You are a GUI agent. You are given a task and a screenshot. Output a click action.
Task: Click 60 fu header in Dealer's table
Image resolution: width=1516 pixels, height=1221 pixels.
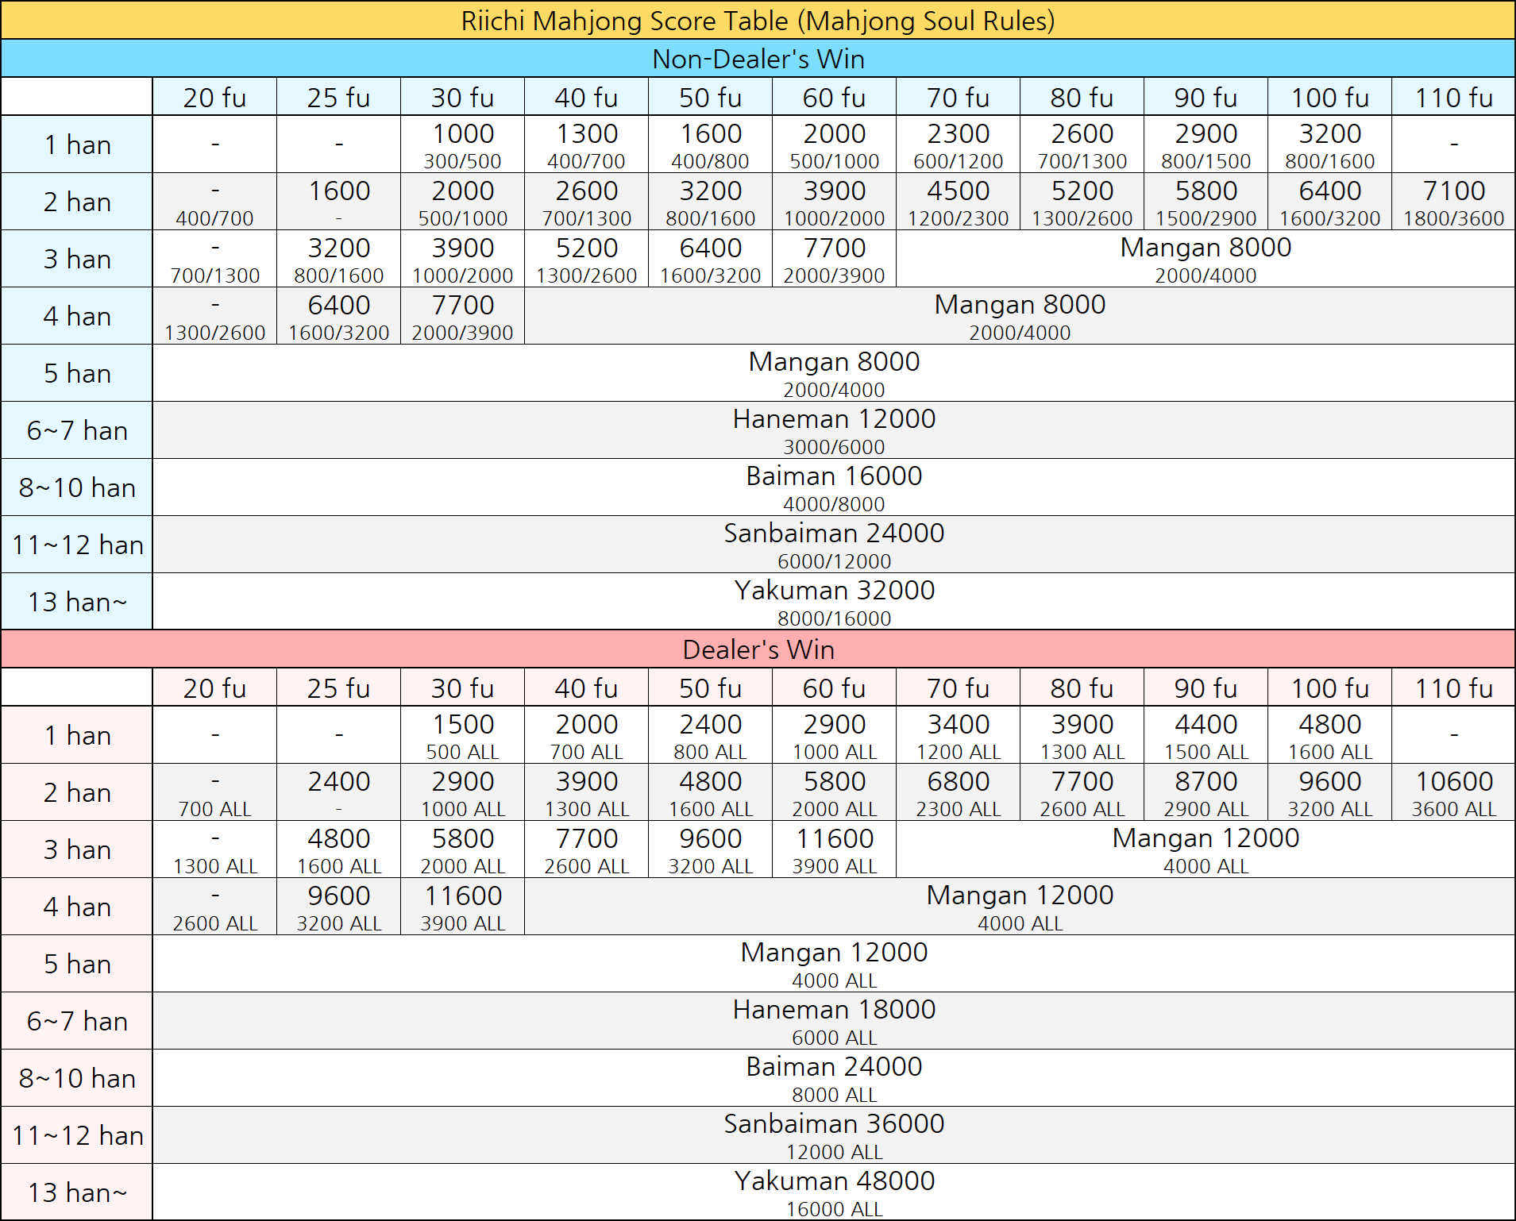(x=834, y=688)
